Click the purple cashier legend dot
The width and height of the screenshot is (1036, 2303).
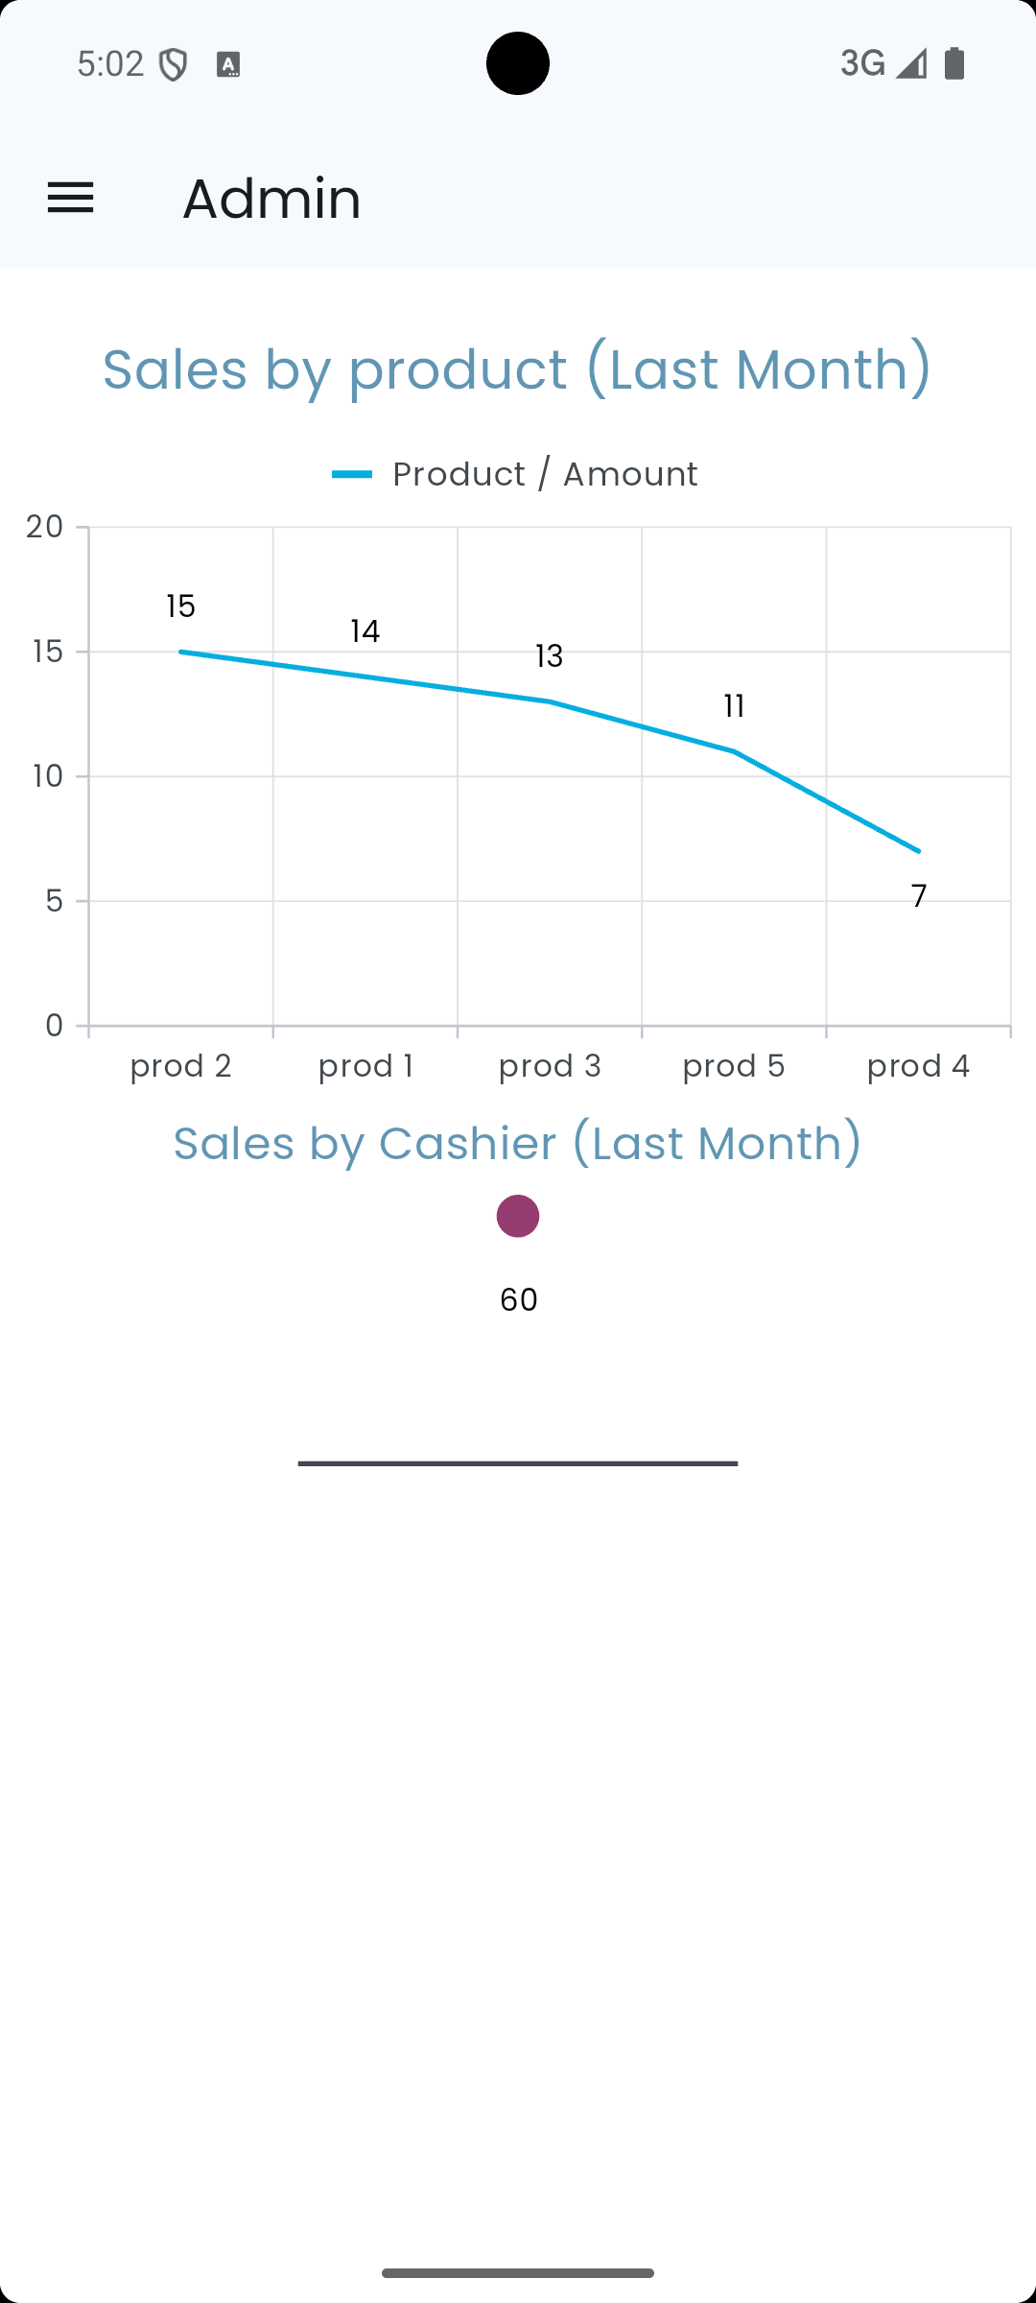[x=518, y=1217]
